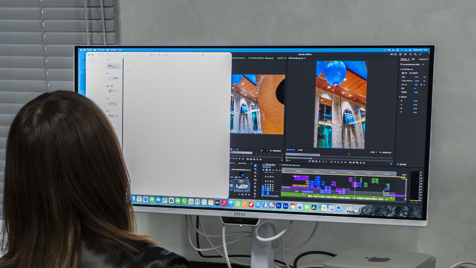Toggle Snap in timeline header
The image size is (476, 268).
(x=267, y=170)
